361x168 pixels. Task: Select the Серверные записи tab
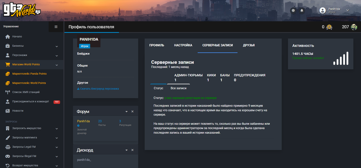[217, 45]
